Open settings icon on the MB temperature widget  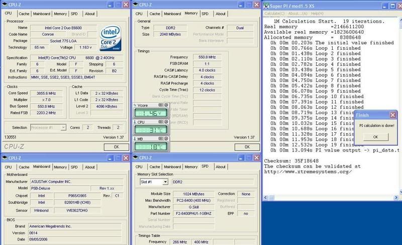click(x=161, y=138)
